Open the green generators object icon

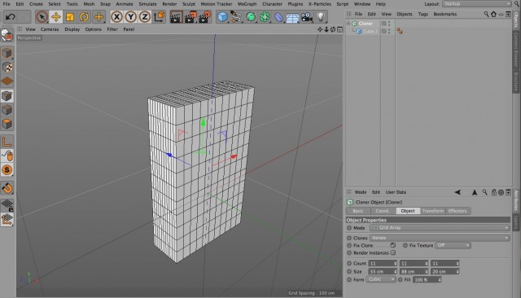251,16
